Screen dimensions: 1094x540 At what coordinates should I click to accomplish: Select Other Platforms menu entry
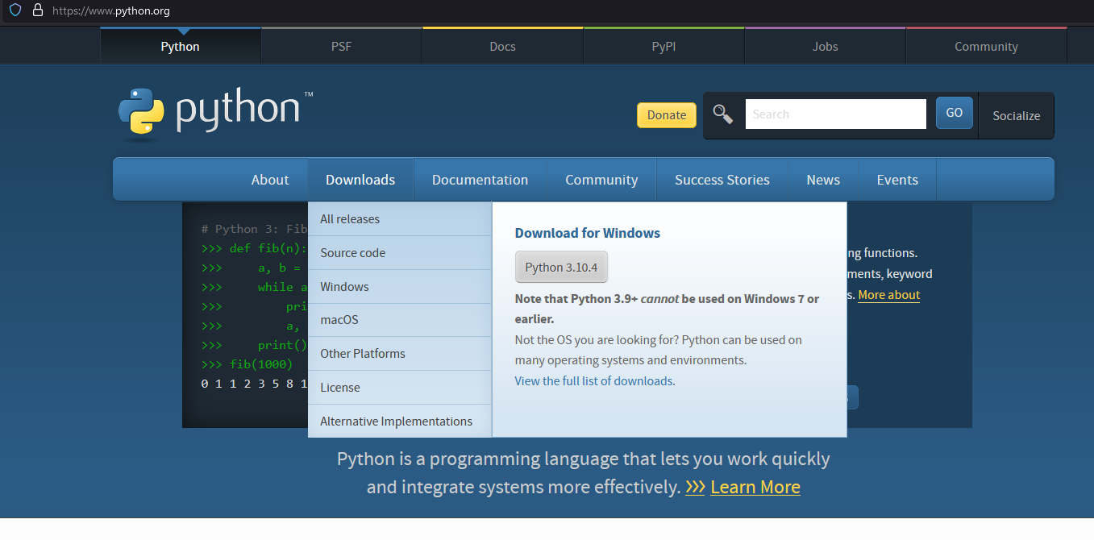(x=400, y=354)
